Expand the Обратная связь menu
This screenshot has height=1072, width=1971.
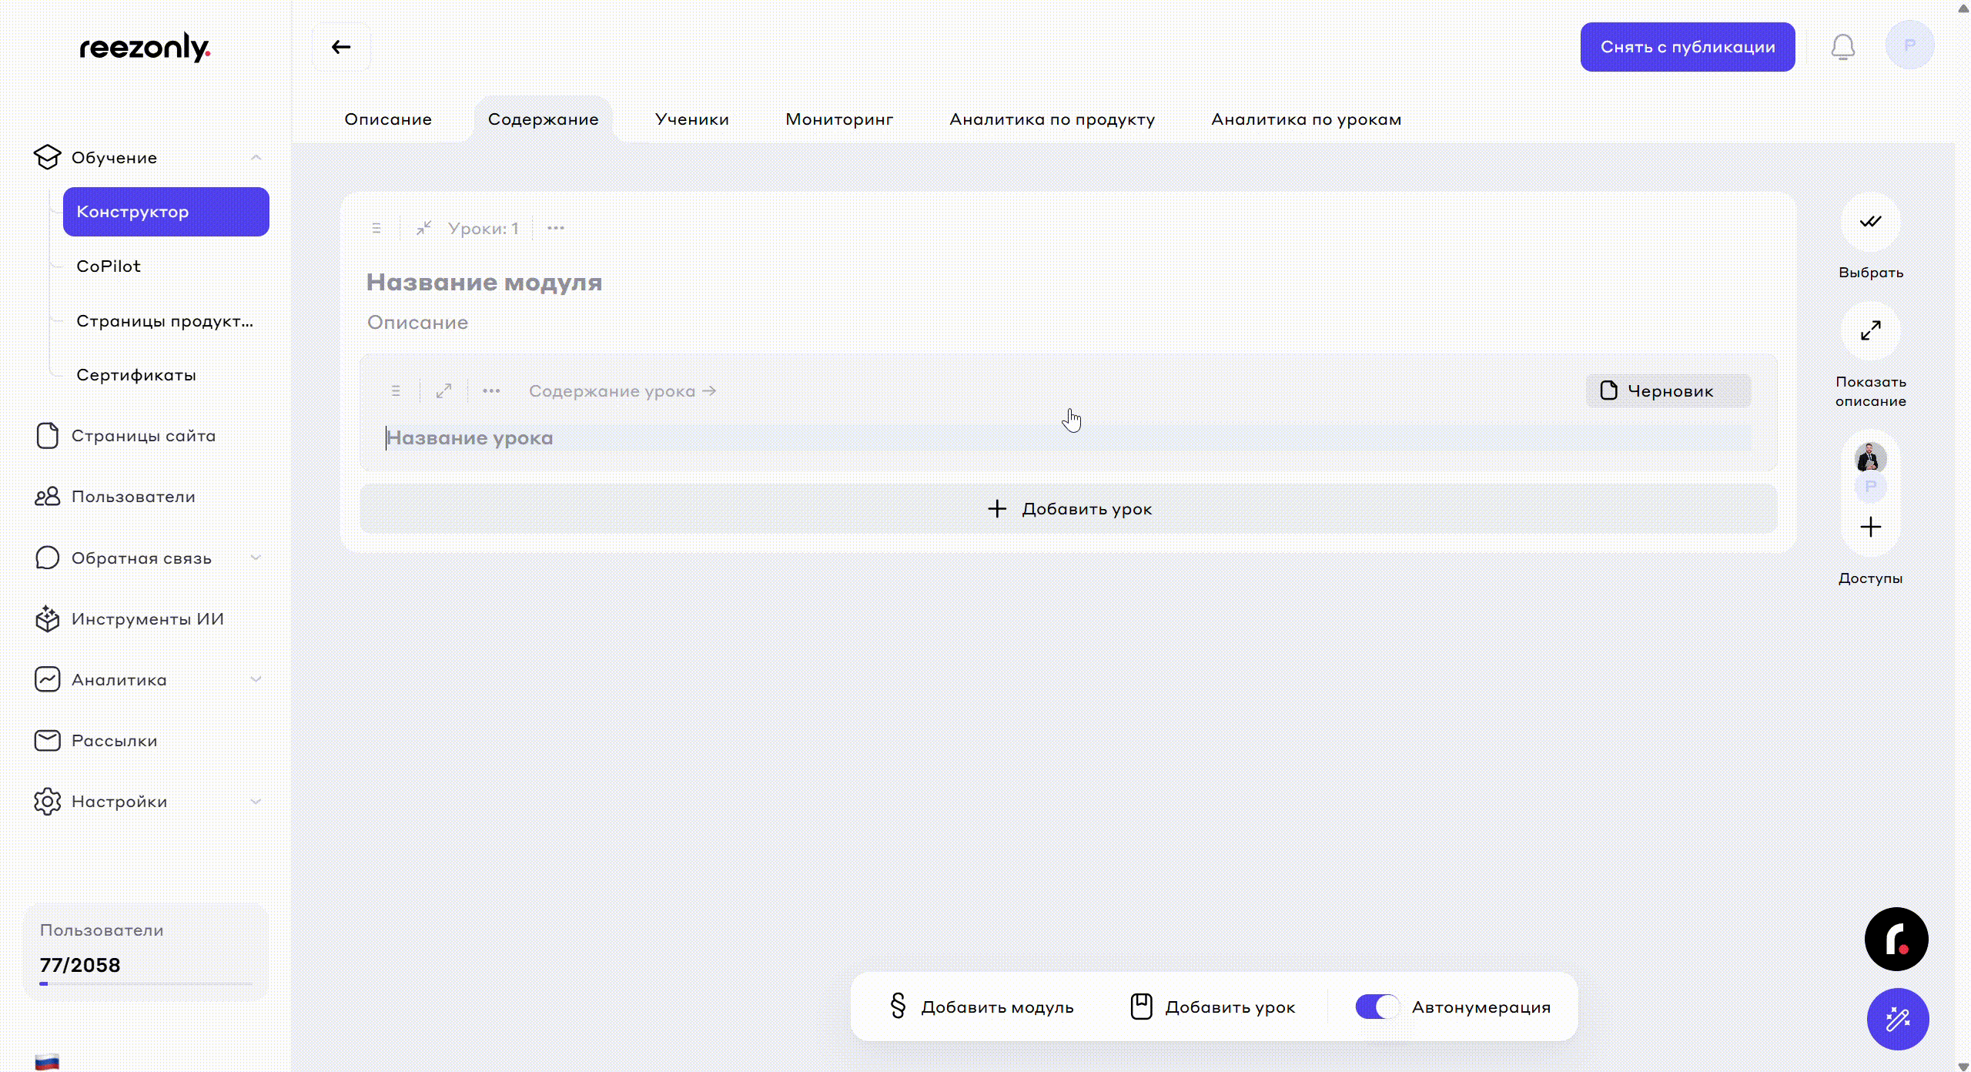coord(256,558)
